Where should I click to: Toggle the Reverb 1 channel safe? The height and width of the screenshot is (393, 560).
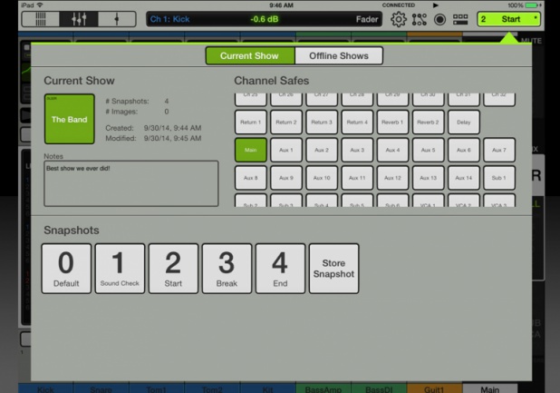pos(392,123)
